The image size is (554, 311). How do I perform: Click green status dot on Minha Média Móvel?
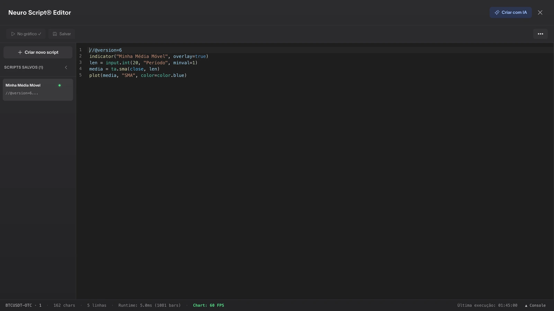point(60,85)
